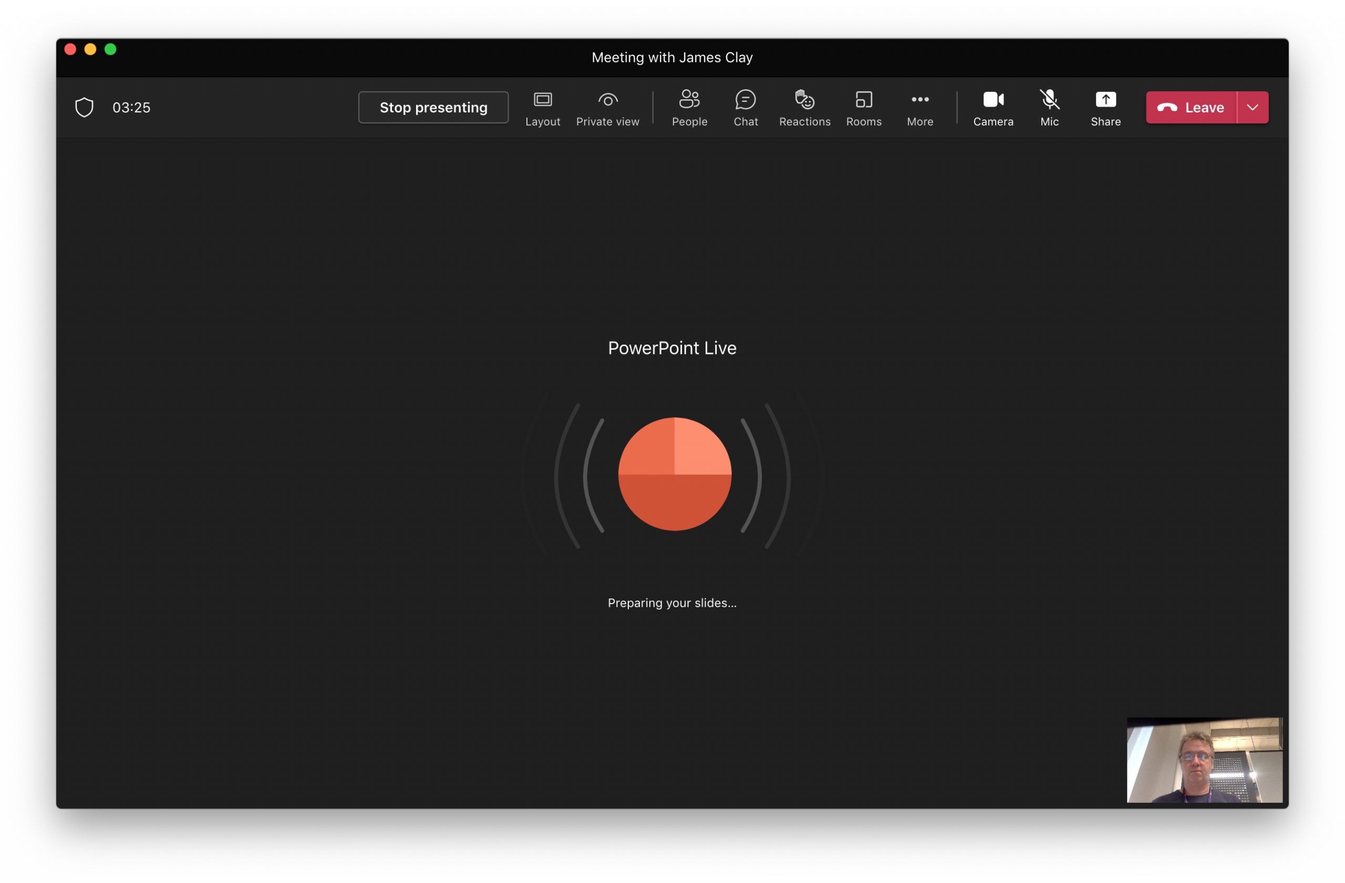Toggle Private view mode

click(x=607, y=108)
